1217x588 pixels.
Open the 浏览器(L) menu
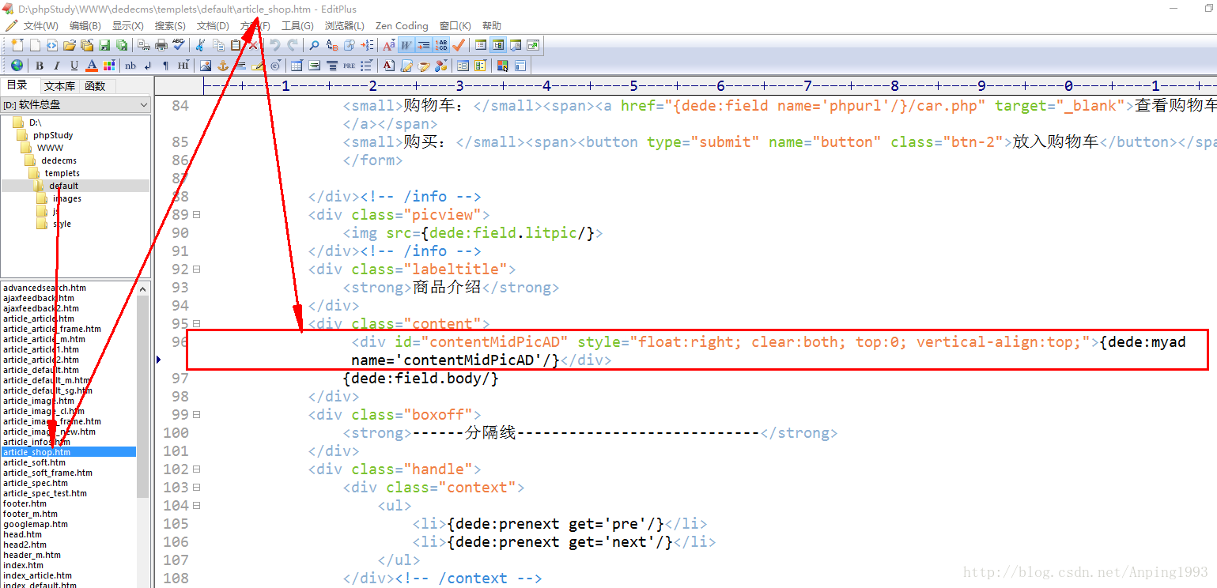click(x=345, y=26)
